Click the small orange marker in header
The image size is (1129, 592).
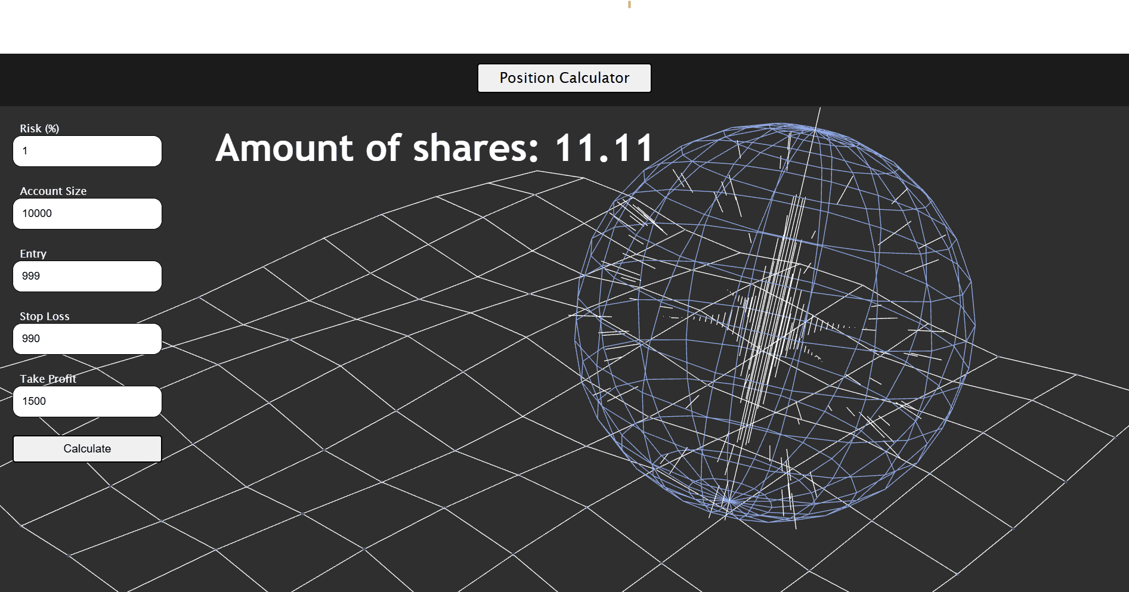click(629, 4)
